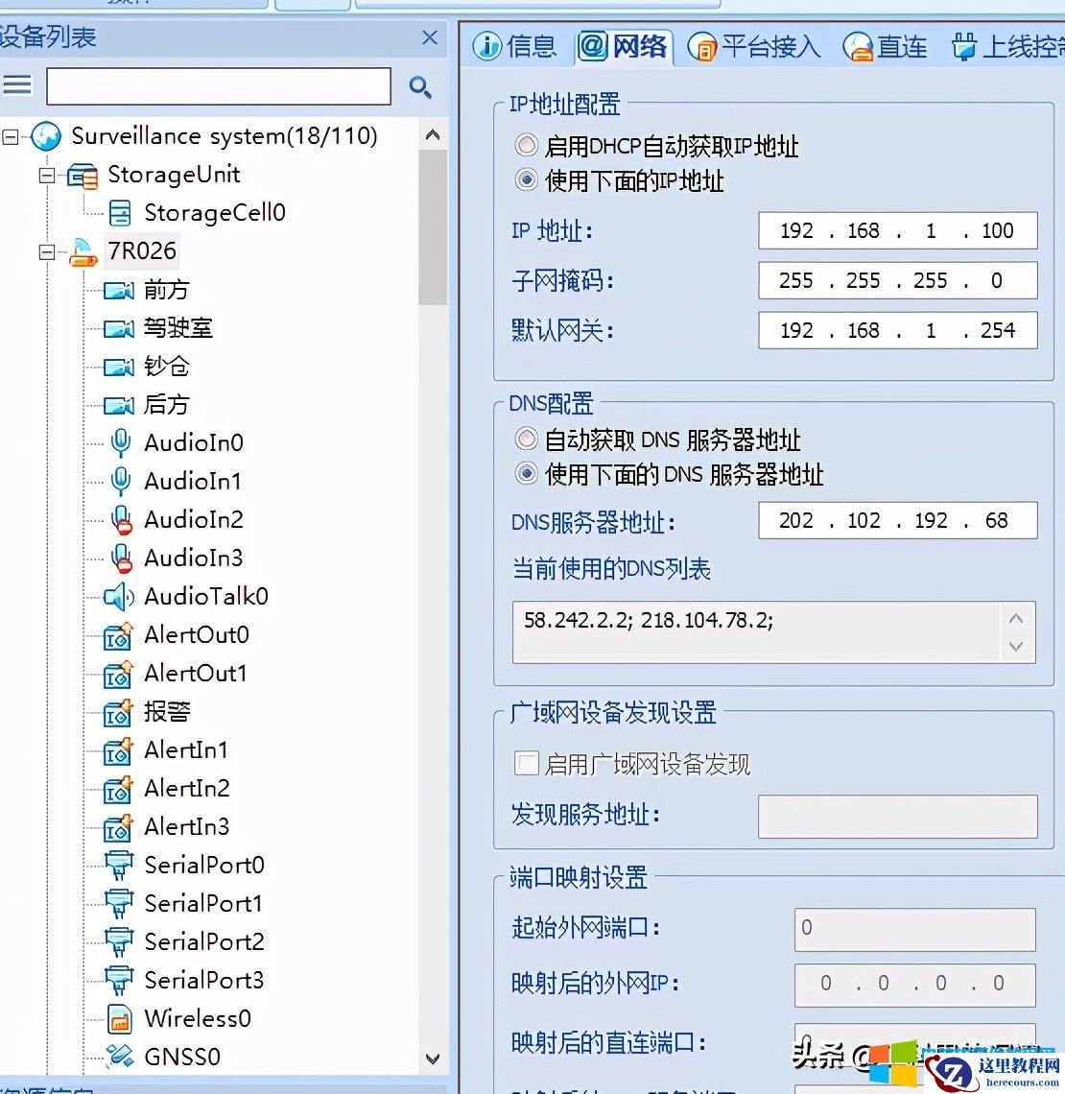The width and height of the screenshot is (1065, 1094).
Task: Select the 钞仓 camera icon
Action: coord(119,367)
